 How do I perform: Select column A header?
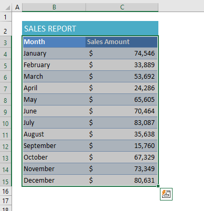click(17, 7)
